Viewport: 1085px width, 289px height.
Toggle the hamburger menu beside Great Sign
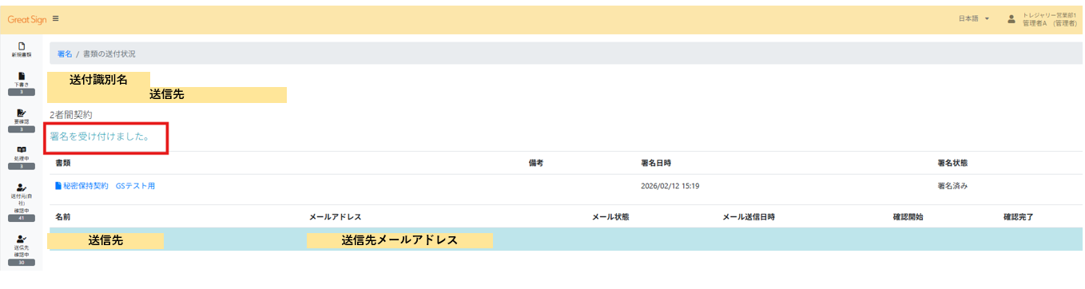tap(55, 18)
